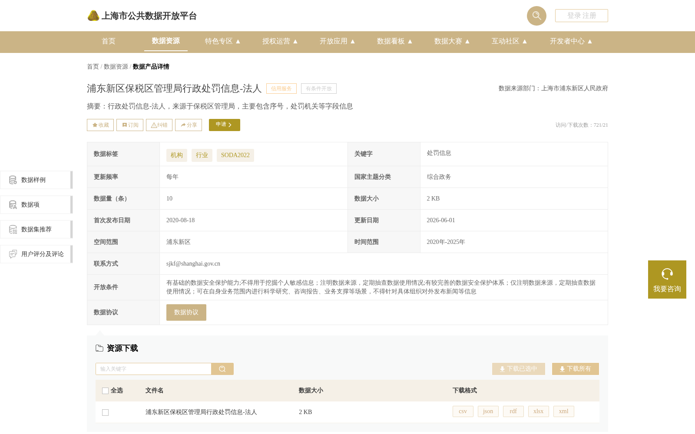Download the file in rdf format

pyautogui.click(x=513, y=411)
